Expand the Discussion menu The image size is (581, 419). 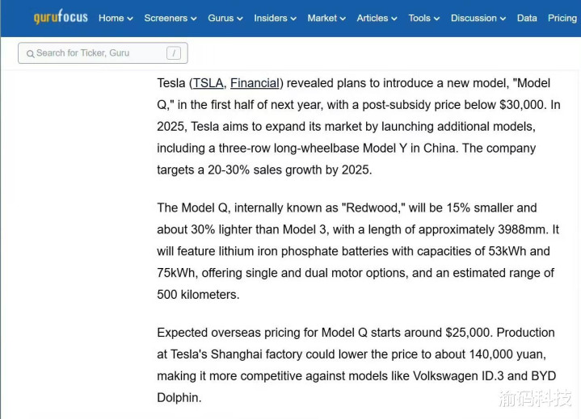(478, 18)
